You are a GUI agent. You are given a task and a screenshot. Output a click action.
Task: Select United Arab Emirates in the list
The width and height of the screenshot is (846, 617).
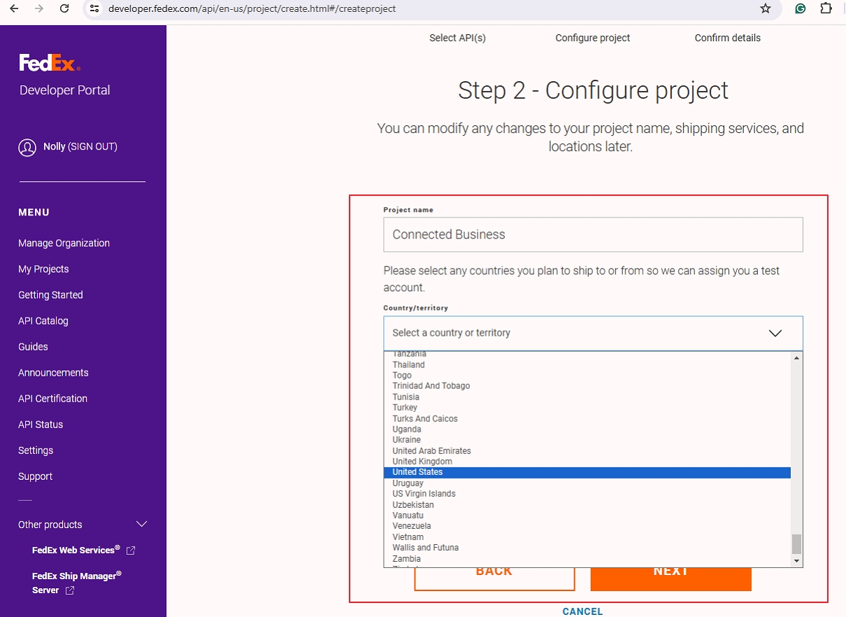(x=587, y=451)
